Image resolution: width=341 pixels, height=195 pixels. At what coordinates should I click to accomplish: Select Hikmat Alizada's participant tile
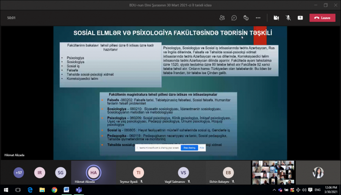pyautogui.click(x=93, y=173)
